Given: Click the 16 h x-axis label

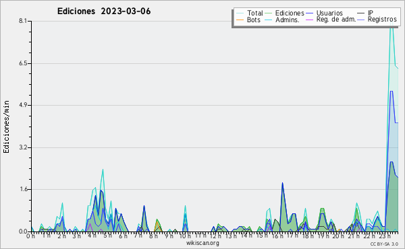Looking at the screenshot, I should point(277,236).
